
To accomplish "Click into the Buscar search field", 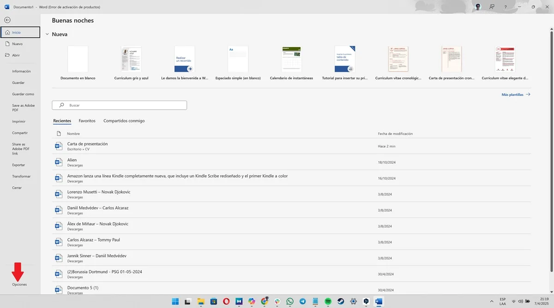I will [x=120, y=105].
